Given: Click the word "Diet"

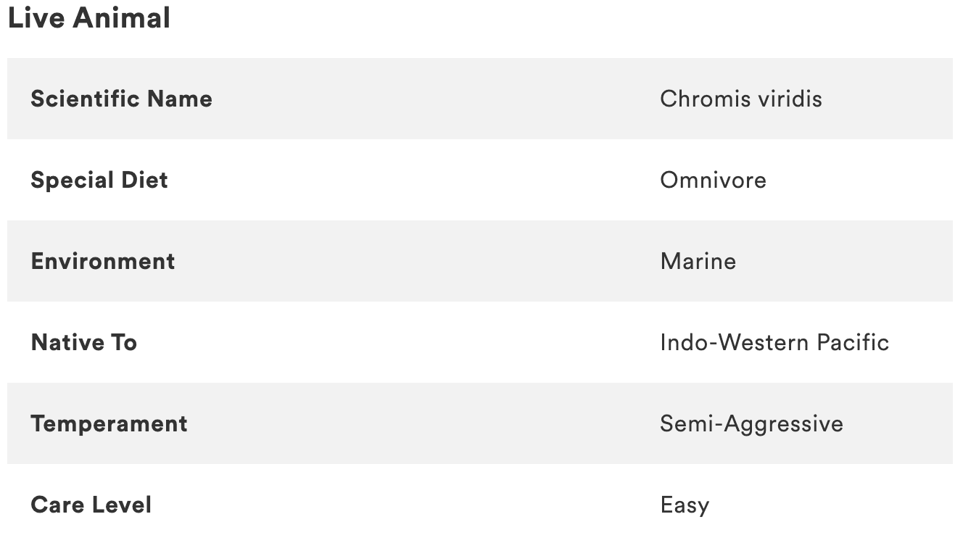Looking at the screenshot, I should click(144, 180).
